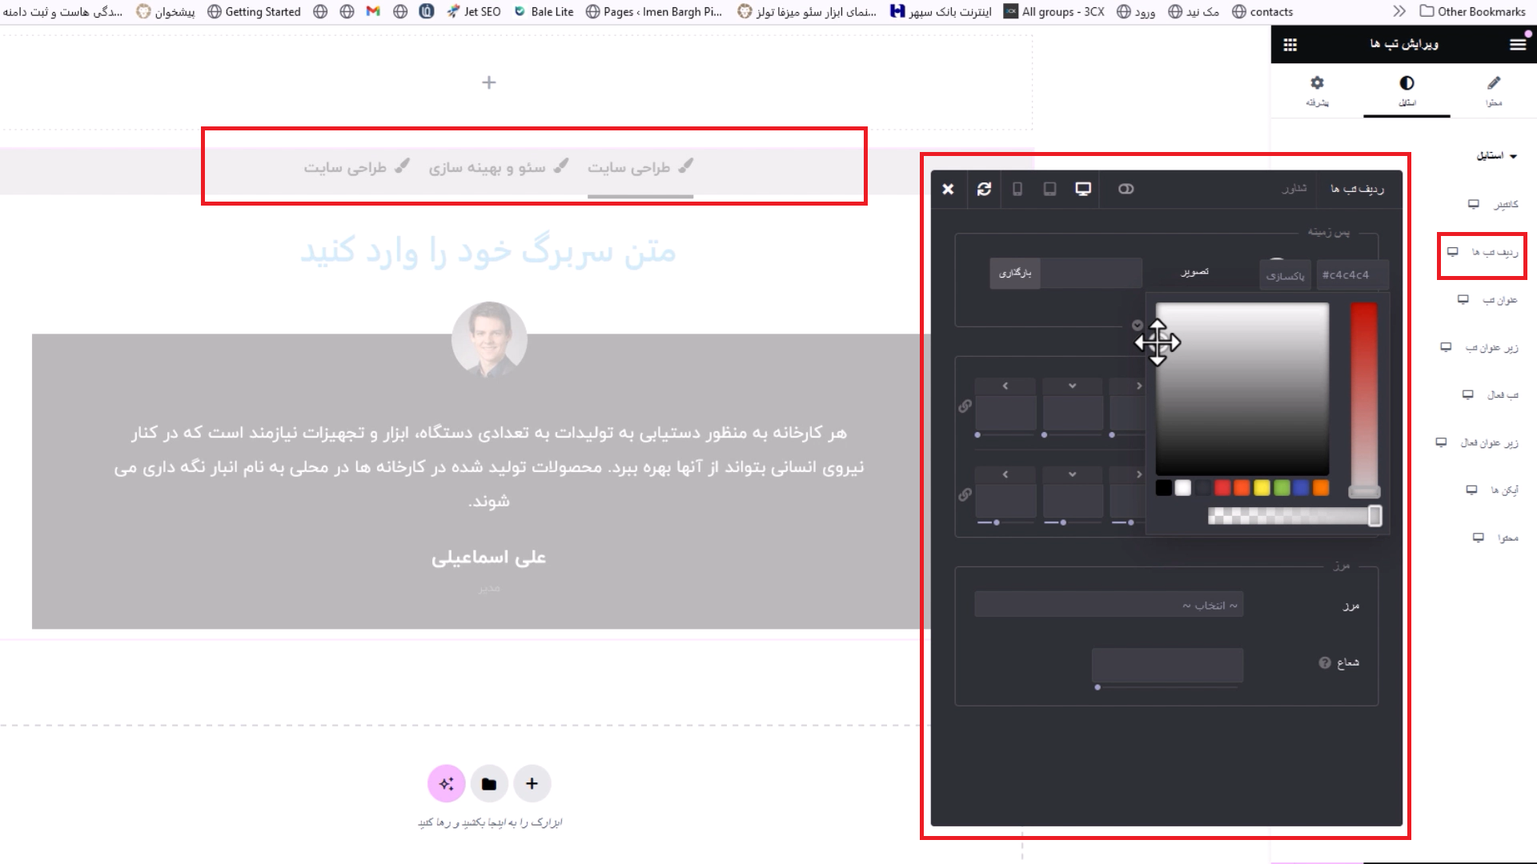
Task: Open the محتوا style option in the list
Action: tap(1508, 538)
